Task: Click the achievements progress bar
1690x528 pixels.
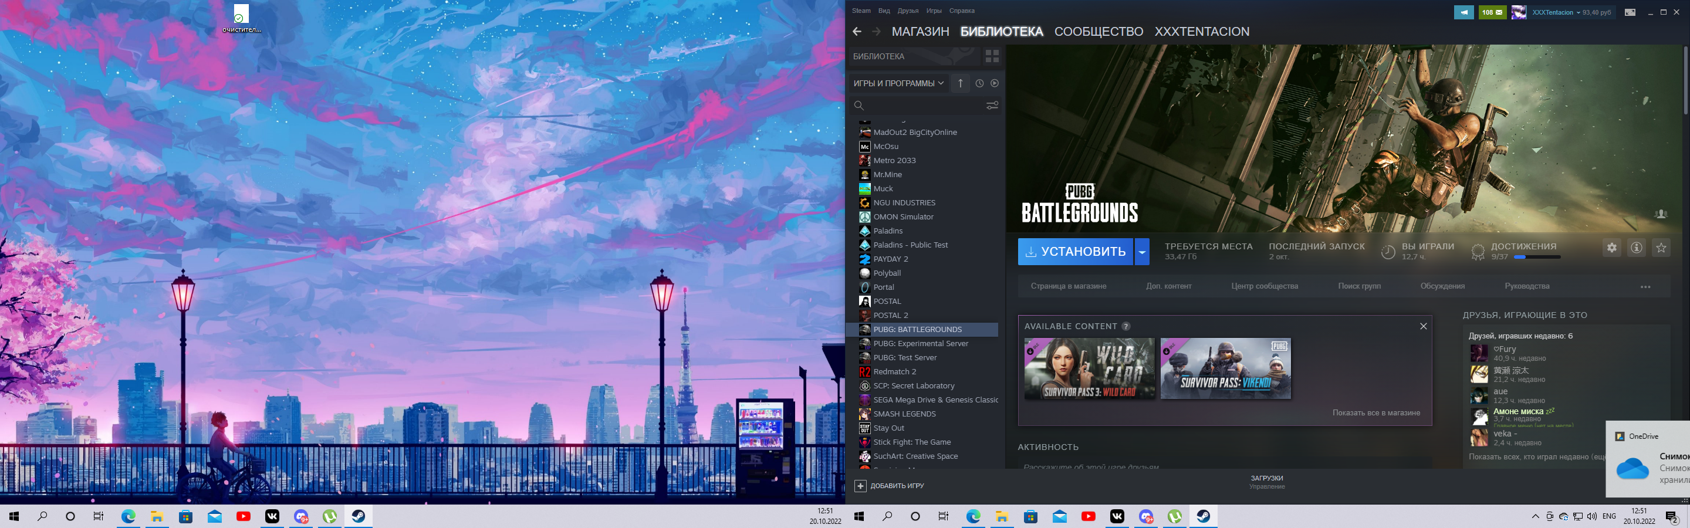Action: [1536, 257]
